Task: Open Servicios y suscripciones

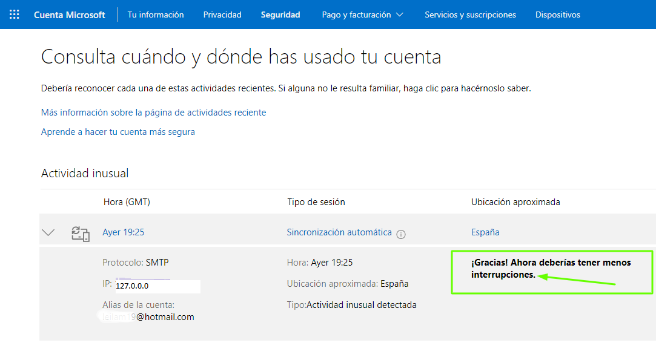Action: point(470,15)
